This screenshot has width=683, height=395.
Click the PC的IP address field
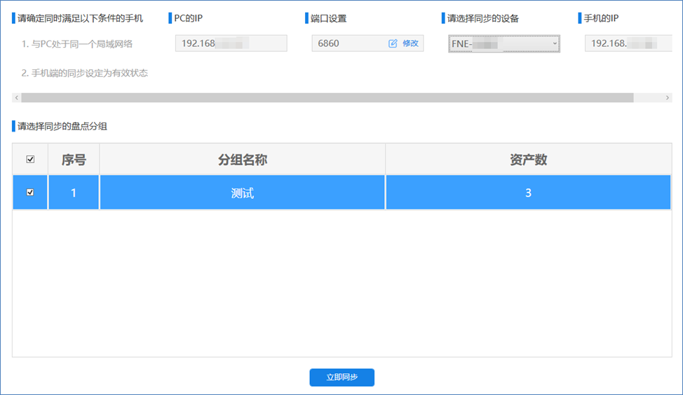click(231, 43)
